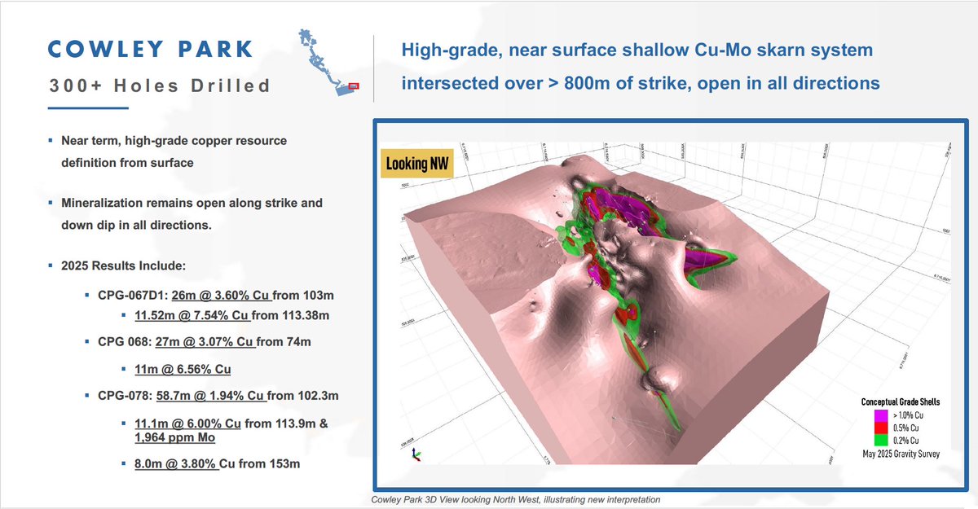Click the 'May 2025 Gravity Survey' label
The width and height of the screenshot is (978, 509).
click(x=900, y=454)
